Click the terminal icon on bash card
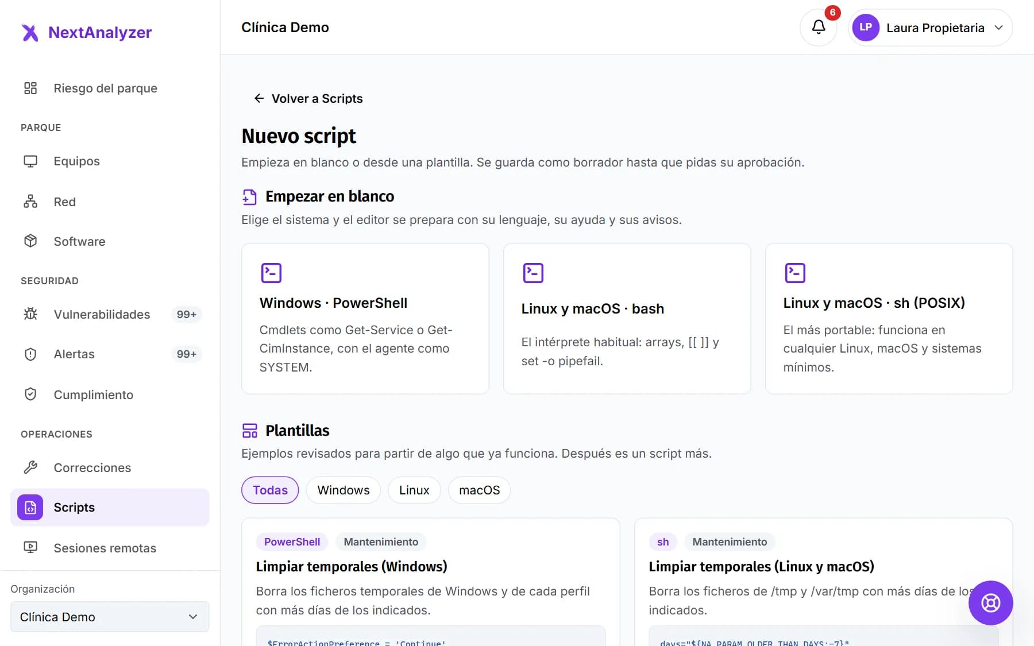The width and height of the screenshot is (1034, 646). tap(533, 273)
